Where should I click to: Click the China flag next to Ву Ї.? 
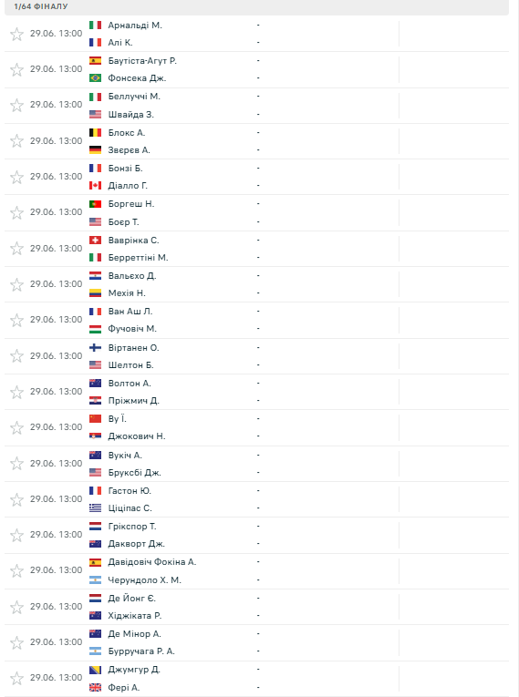pyautogui.click(x=95, y=419)
